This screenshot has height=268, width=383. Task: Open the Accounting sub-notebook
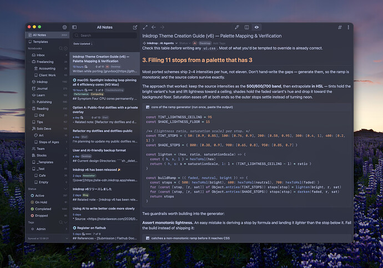47,69
